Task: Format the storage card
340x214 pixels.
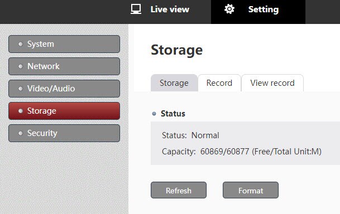Action: [x=251, y=190]
